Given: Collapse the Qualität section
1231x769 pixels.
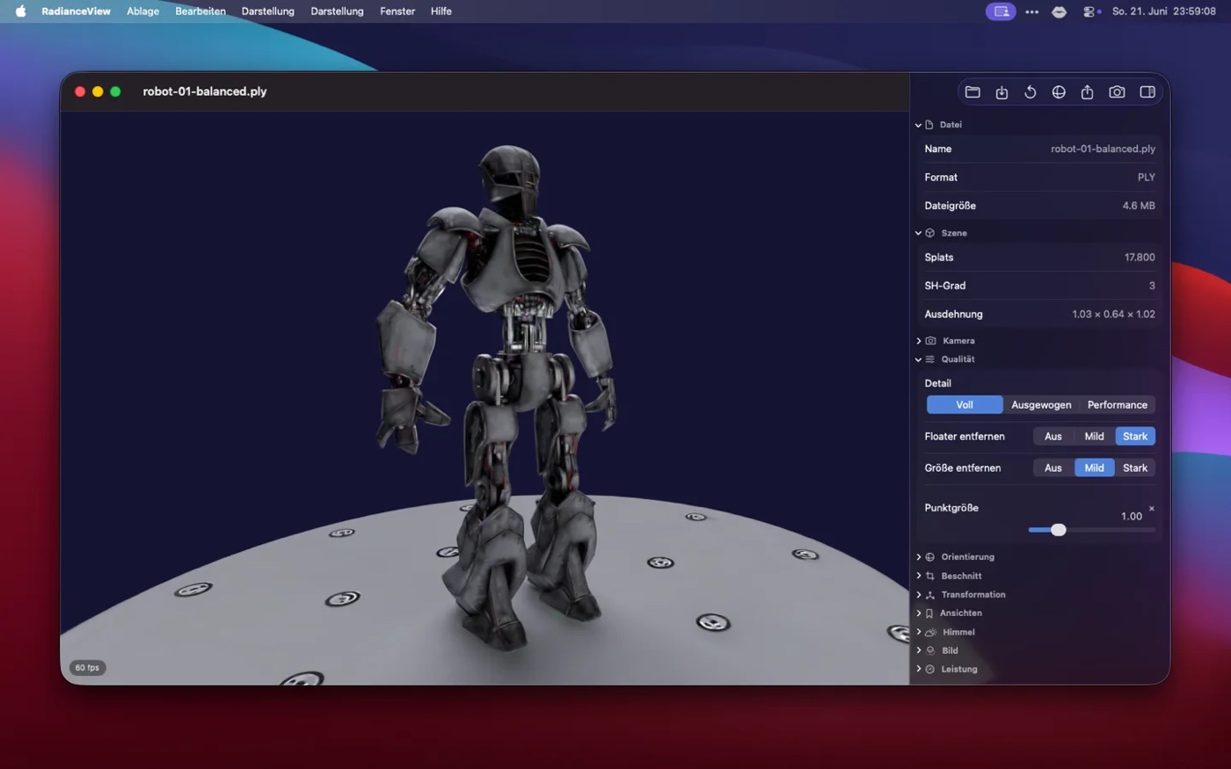Looking at the screenshot, I should coord(919,359).
